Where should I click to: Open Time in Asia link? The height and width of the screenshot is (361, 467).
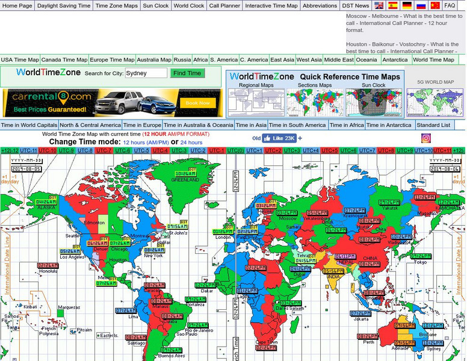click(x=251, y=125)
